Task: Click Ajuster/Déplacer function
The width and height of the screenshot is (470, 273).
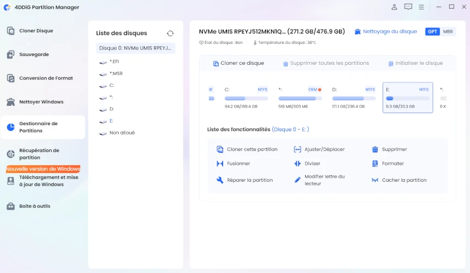Action: [319, 149]
